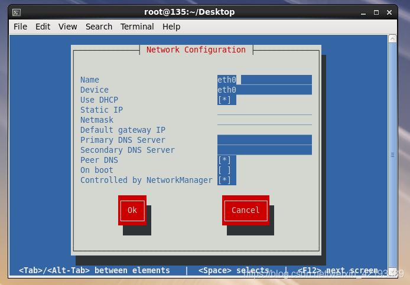410x285 pixels.
Task: Focus the Name input field
Action: (x=264, y=80)
